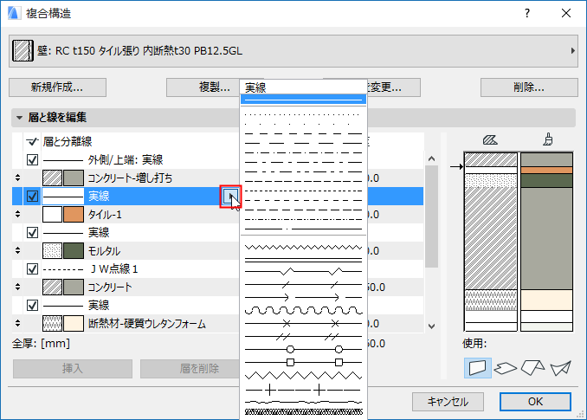The image size is (587, 420).
Task: Click the コンクリート-増し打ち hatch fill icon
Action: click(x=52, y=178)
